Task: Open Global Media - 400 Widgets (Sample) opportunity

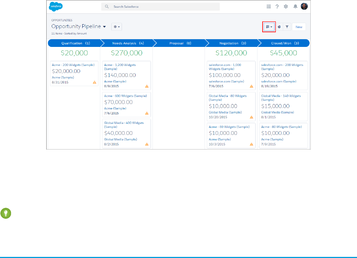Action: click(x=124, y=125)
